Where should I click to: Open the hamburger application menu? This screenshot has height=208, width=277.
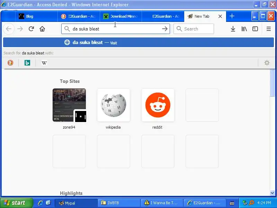coord(269,29)
